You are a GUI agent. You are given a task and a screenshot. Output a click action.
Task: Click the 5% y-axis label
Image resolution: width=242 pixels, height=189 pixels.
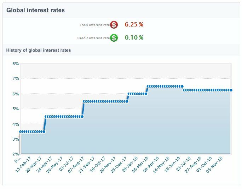[x=16, y=109]
